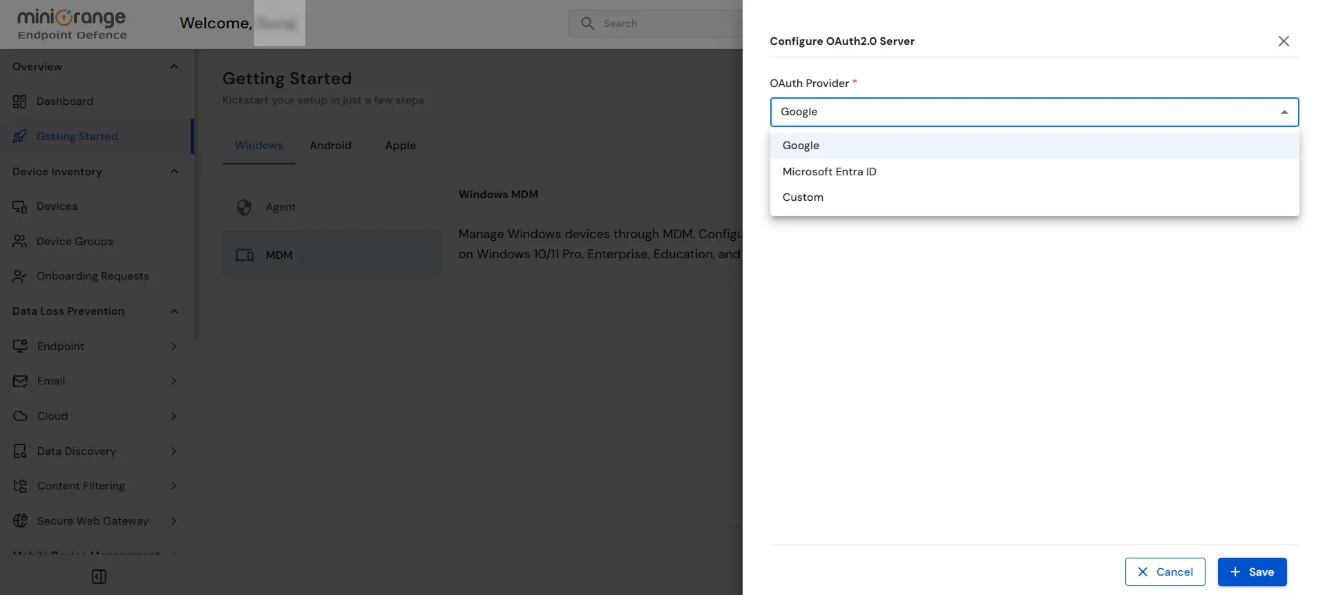1325x595 pixels.
Task: Collapse the Overview section
Action: click(174, 67)
